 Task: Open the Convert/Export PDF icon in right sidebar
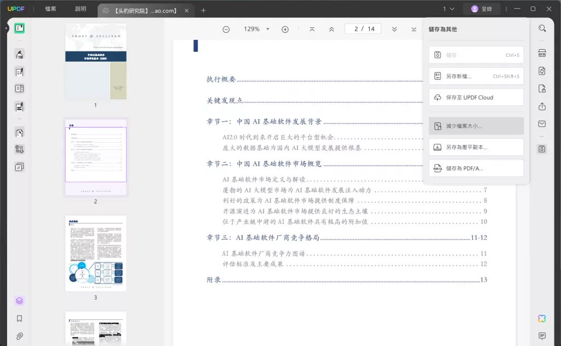(542, 71)
